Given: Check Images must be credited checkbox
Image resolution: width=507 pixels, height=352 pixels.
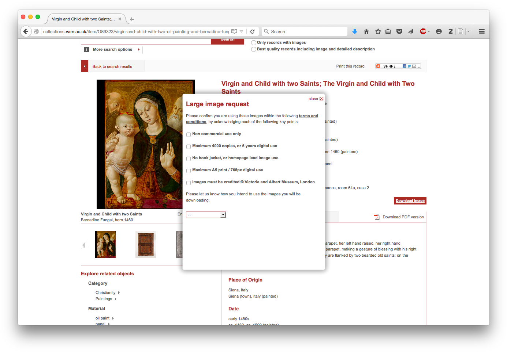Looking at the screenshot, I should tap(189, 183).
